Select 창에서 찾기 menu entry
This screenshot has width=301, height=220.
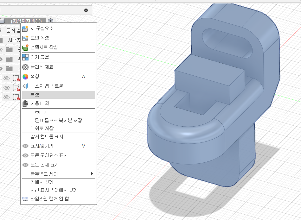[x=59, y=182]
